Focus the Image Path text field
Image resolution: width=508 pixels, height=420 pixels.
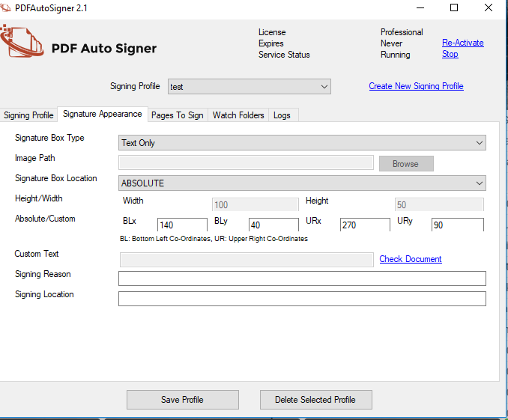click(246, 162)
